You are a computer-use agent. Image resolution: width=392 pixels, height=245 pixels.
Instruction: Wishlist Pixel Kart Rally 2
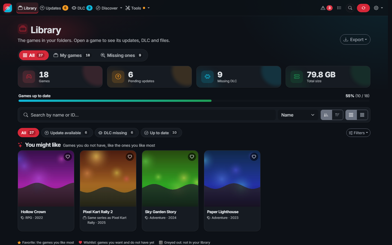130,157
